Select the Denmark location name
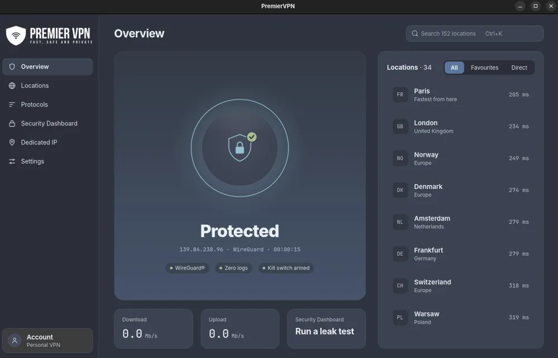 (x=428, y=187)
